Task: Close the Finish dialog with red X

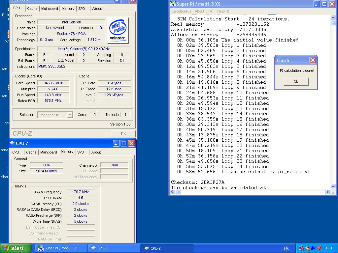Action: pyautogui.click(x=313, y=60)
